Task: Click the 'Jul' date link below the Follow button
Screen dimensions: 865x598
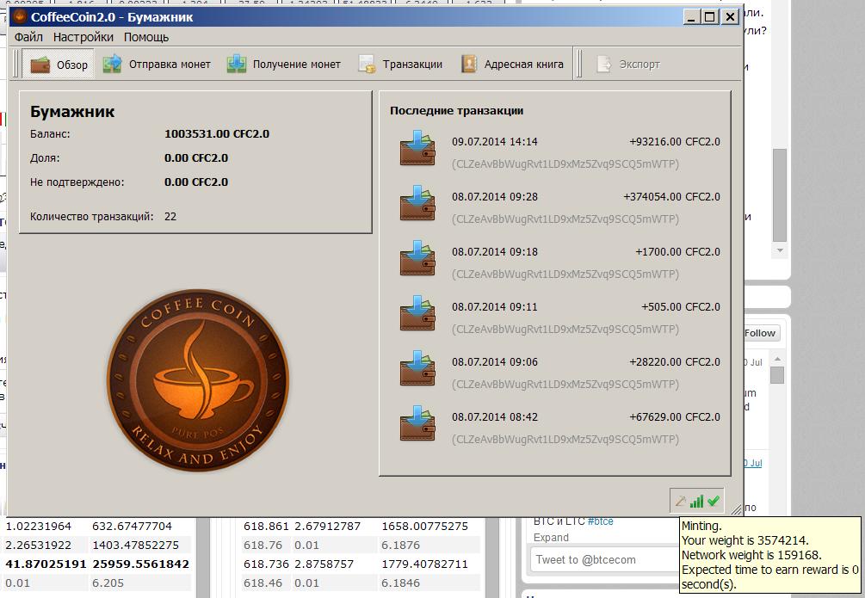Action: point(755,362)
